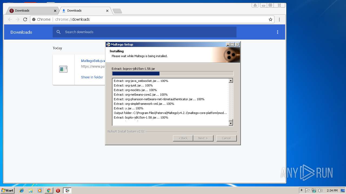Click the taskbar clock showing 2:34 PM
This screenshot has width=346, height=194.
[332, 190]
